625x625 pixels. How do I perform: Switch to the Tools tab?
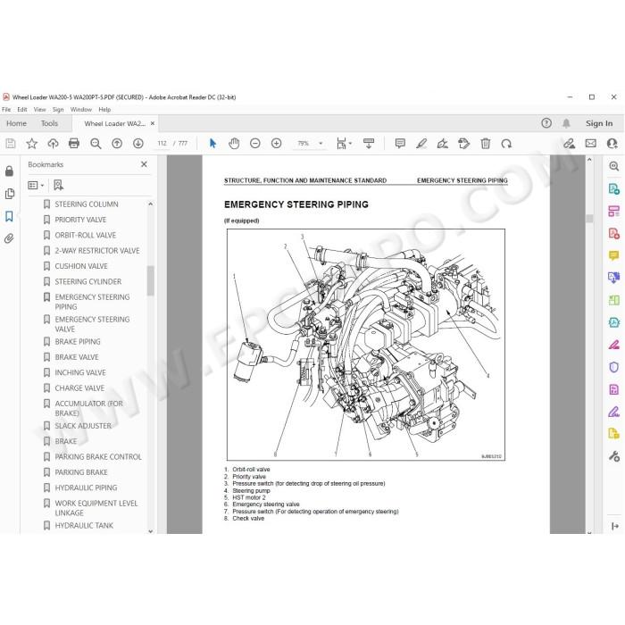[49, 123]
